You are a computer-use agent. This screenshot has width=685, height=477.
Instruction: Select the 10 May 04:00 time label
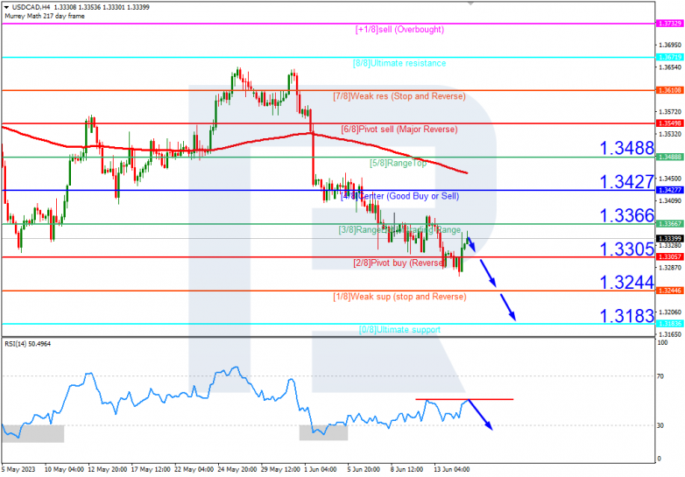pyautogui.click(x=64, y=470)
